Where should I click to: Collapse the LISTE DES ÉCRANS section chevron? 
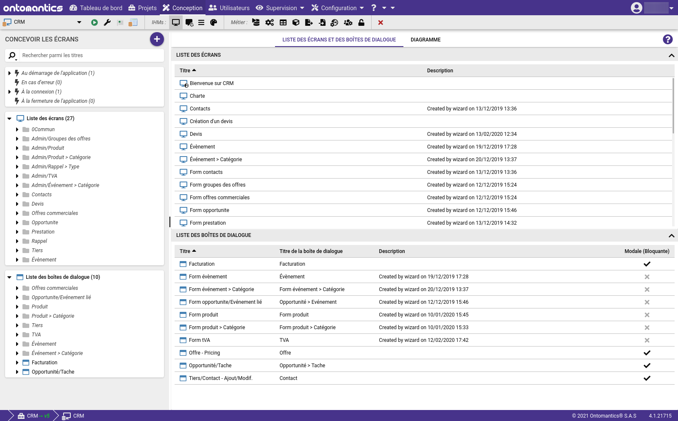click(x=671, y=55)
